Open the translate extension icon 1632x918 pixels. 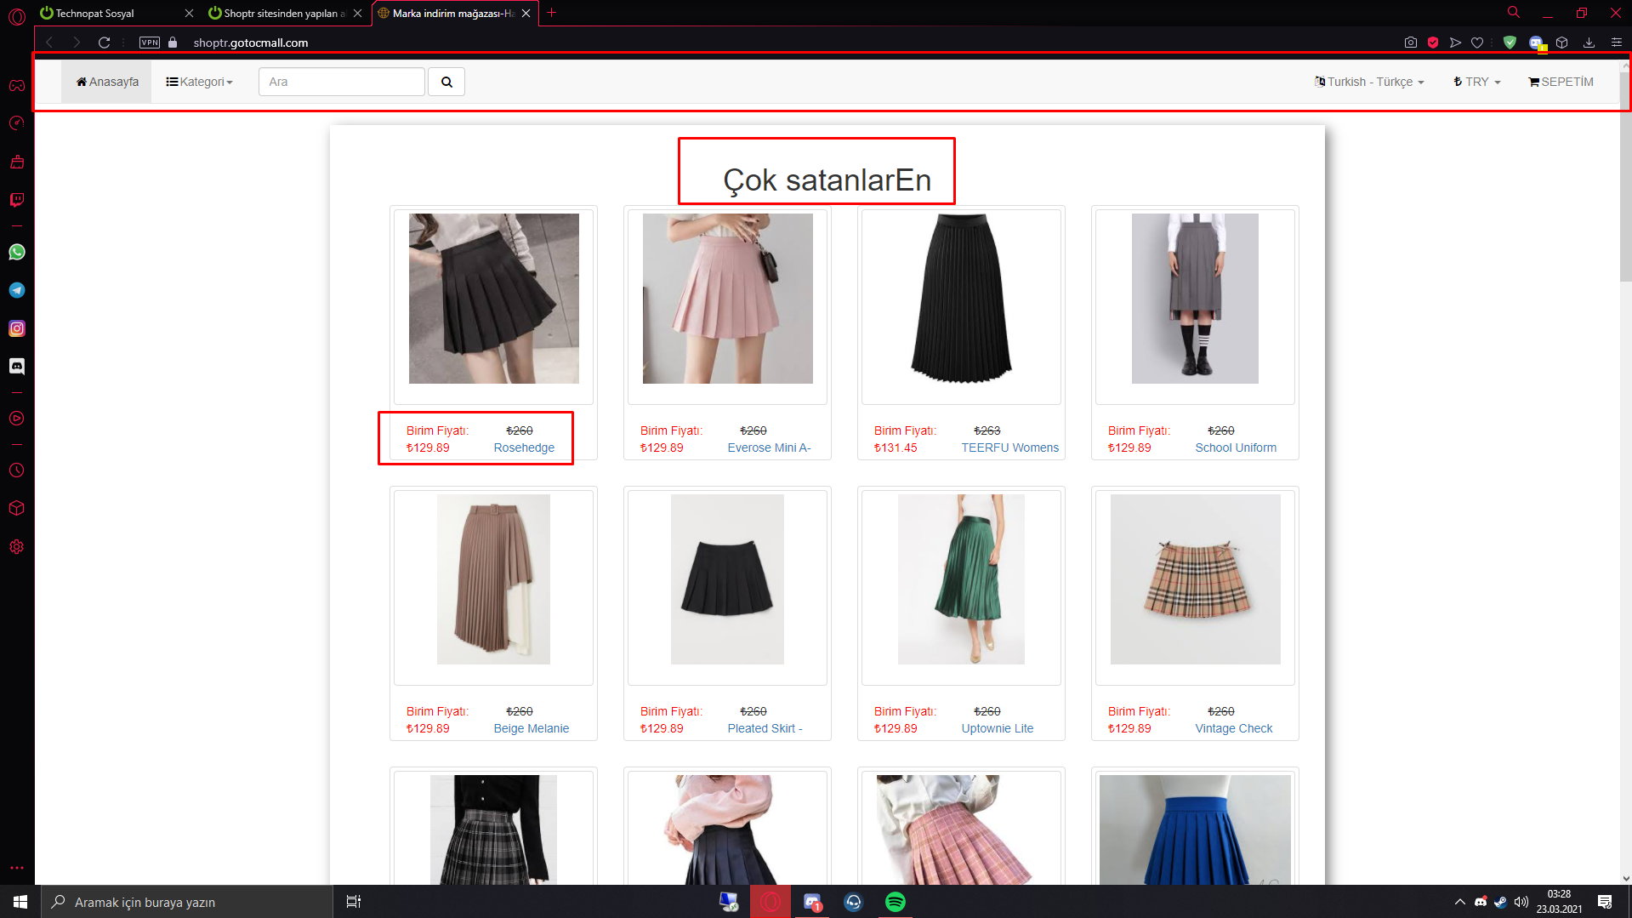[1537, 43]
